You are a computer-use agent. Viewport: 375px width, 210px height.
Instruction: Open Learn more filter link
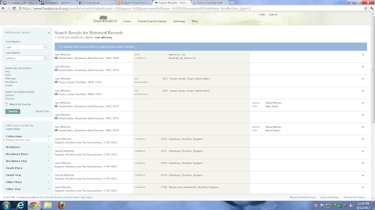coord(13,129)
